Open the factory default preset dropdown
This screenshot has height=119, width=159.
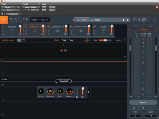click(31, 7)
